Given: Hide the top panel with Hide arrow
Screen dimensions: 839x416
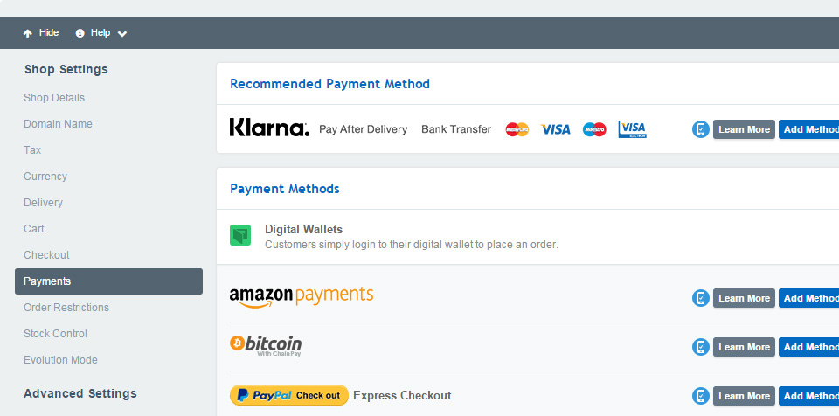Looking at the screenshot, I should point(41,33).
